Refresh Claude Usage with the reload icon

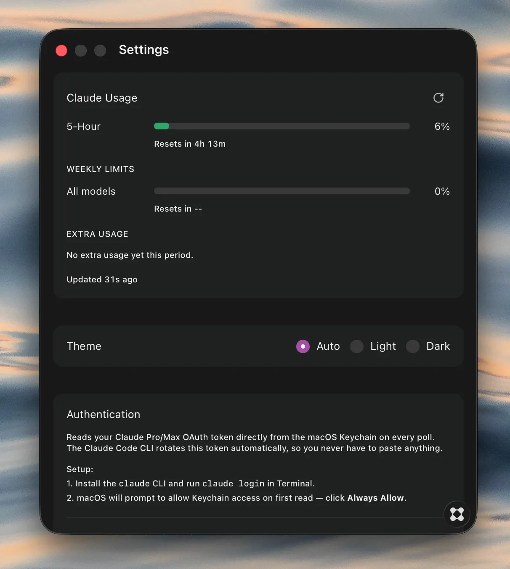[x=438, y=98]
